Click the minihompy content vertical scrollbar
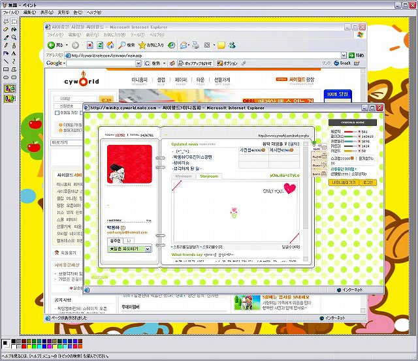The height and width of the screenshot is (361, 418). point(306,201)
